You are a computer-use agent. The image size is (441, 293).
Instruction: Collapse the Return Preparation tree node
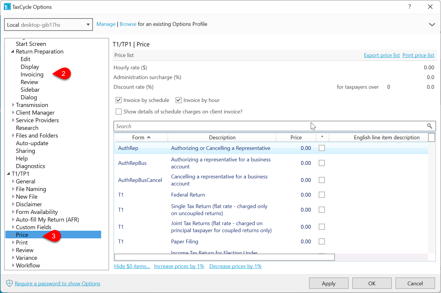[x=13, y=51]
